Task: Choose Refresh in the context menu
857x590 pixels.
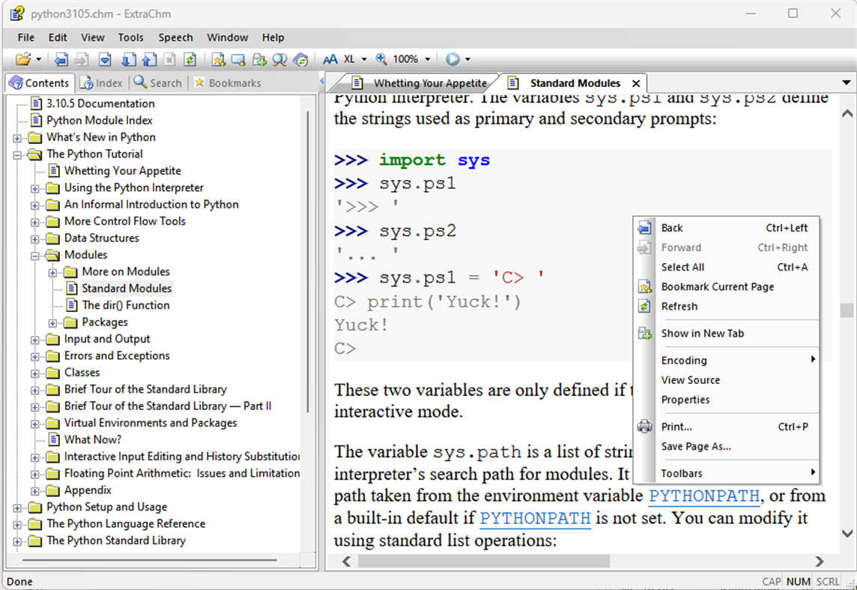Action: click(x=727, y=307)
